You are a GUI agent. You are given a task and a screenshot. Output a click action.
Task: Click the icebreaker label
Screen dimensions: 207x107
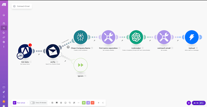point(136,48)
